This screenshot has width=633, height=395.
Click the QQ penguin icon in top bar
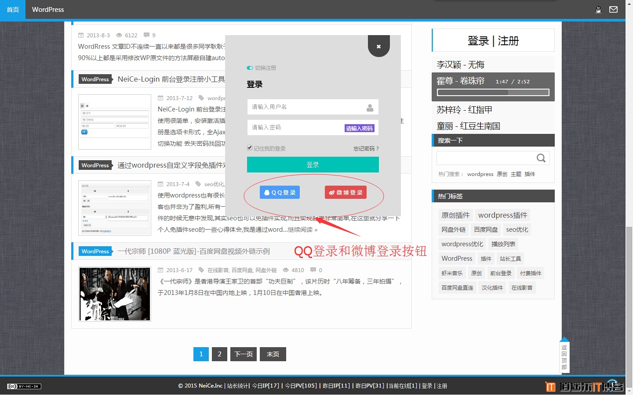click(598, 10)
